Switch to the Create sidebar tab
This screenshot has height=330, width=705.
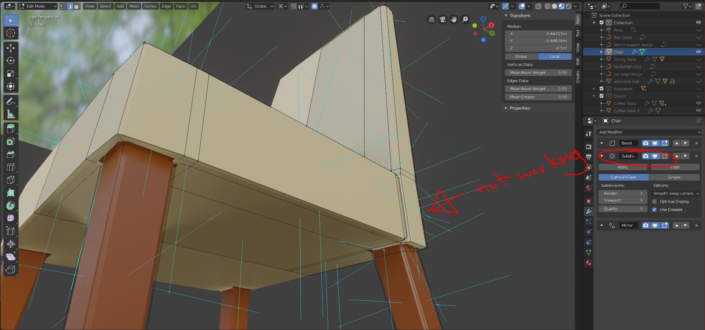tap(578, 77)
